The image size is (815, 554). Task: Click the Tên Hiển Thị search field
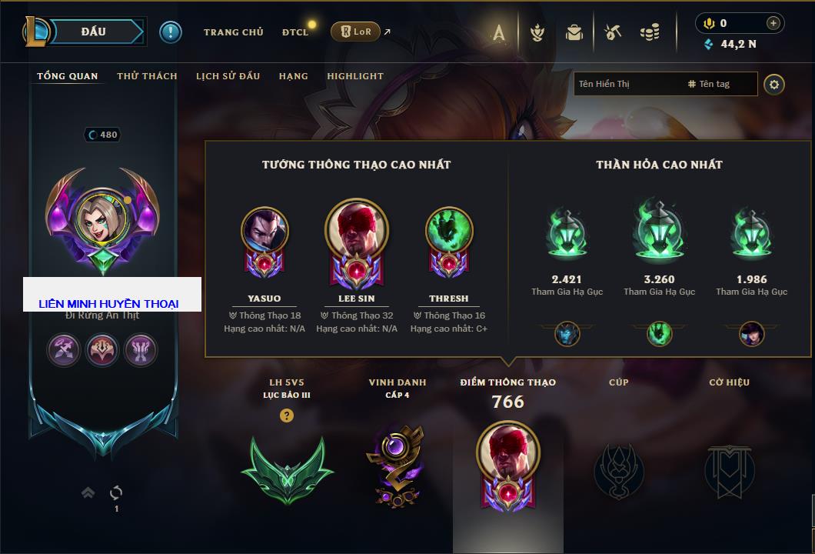(x=665, y=84)
